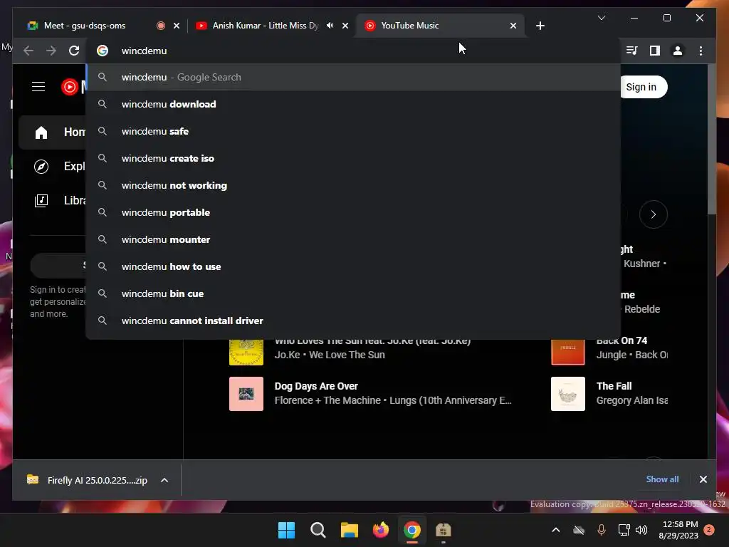Pick the 'wincdemu create iso' suggestion
Viewport: 729px width, 547px height.
[x=353, y=158]
